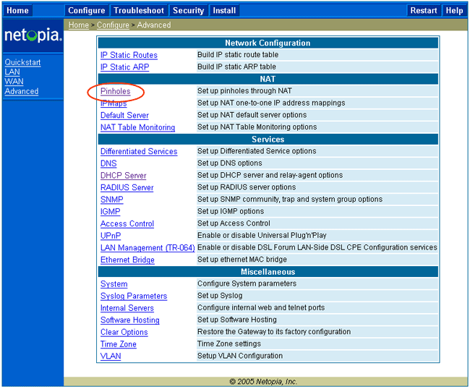This screenshot has width=470, height=389.
Task: Open the UPnP link
Action: click(111, 236)
